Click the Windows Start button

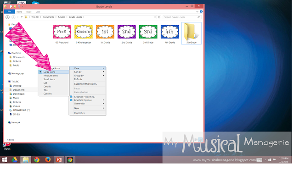(5, 160)
